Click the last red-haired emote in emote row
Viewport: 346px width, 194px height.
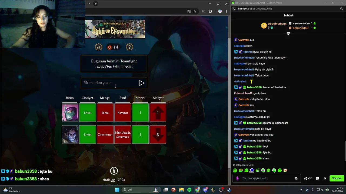(x=285, y=170)
